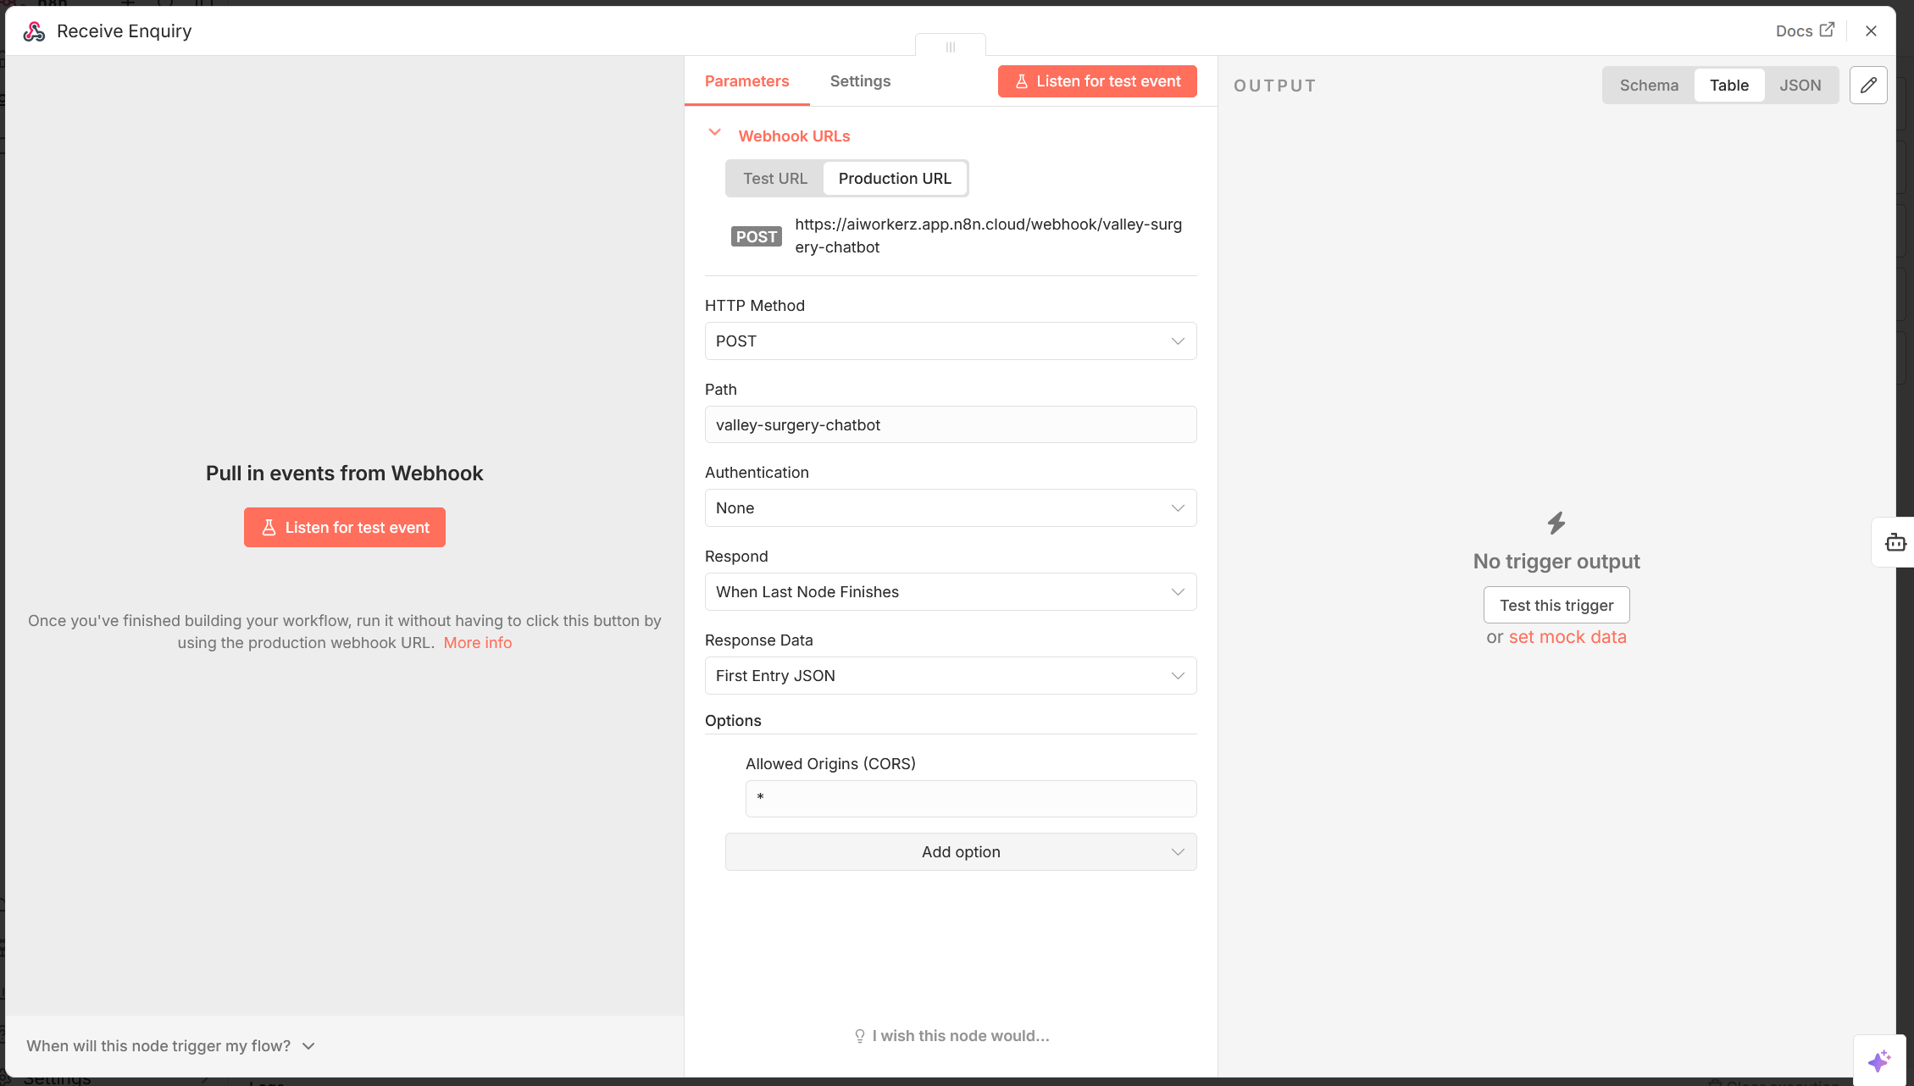
Task: Open the HTTP Method dropdown
Action: [950, 341]
